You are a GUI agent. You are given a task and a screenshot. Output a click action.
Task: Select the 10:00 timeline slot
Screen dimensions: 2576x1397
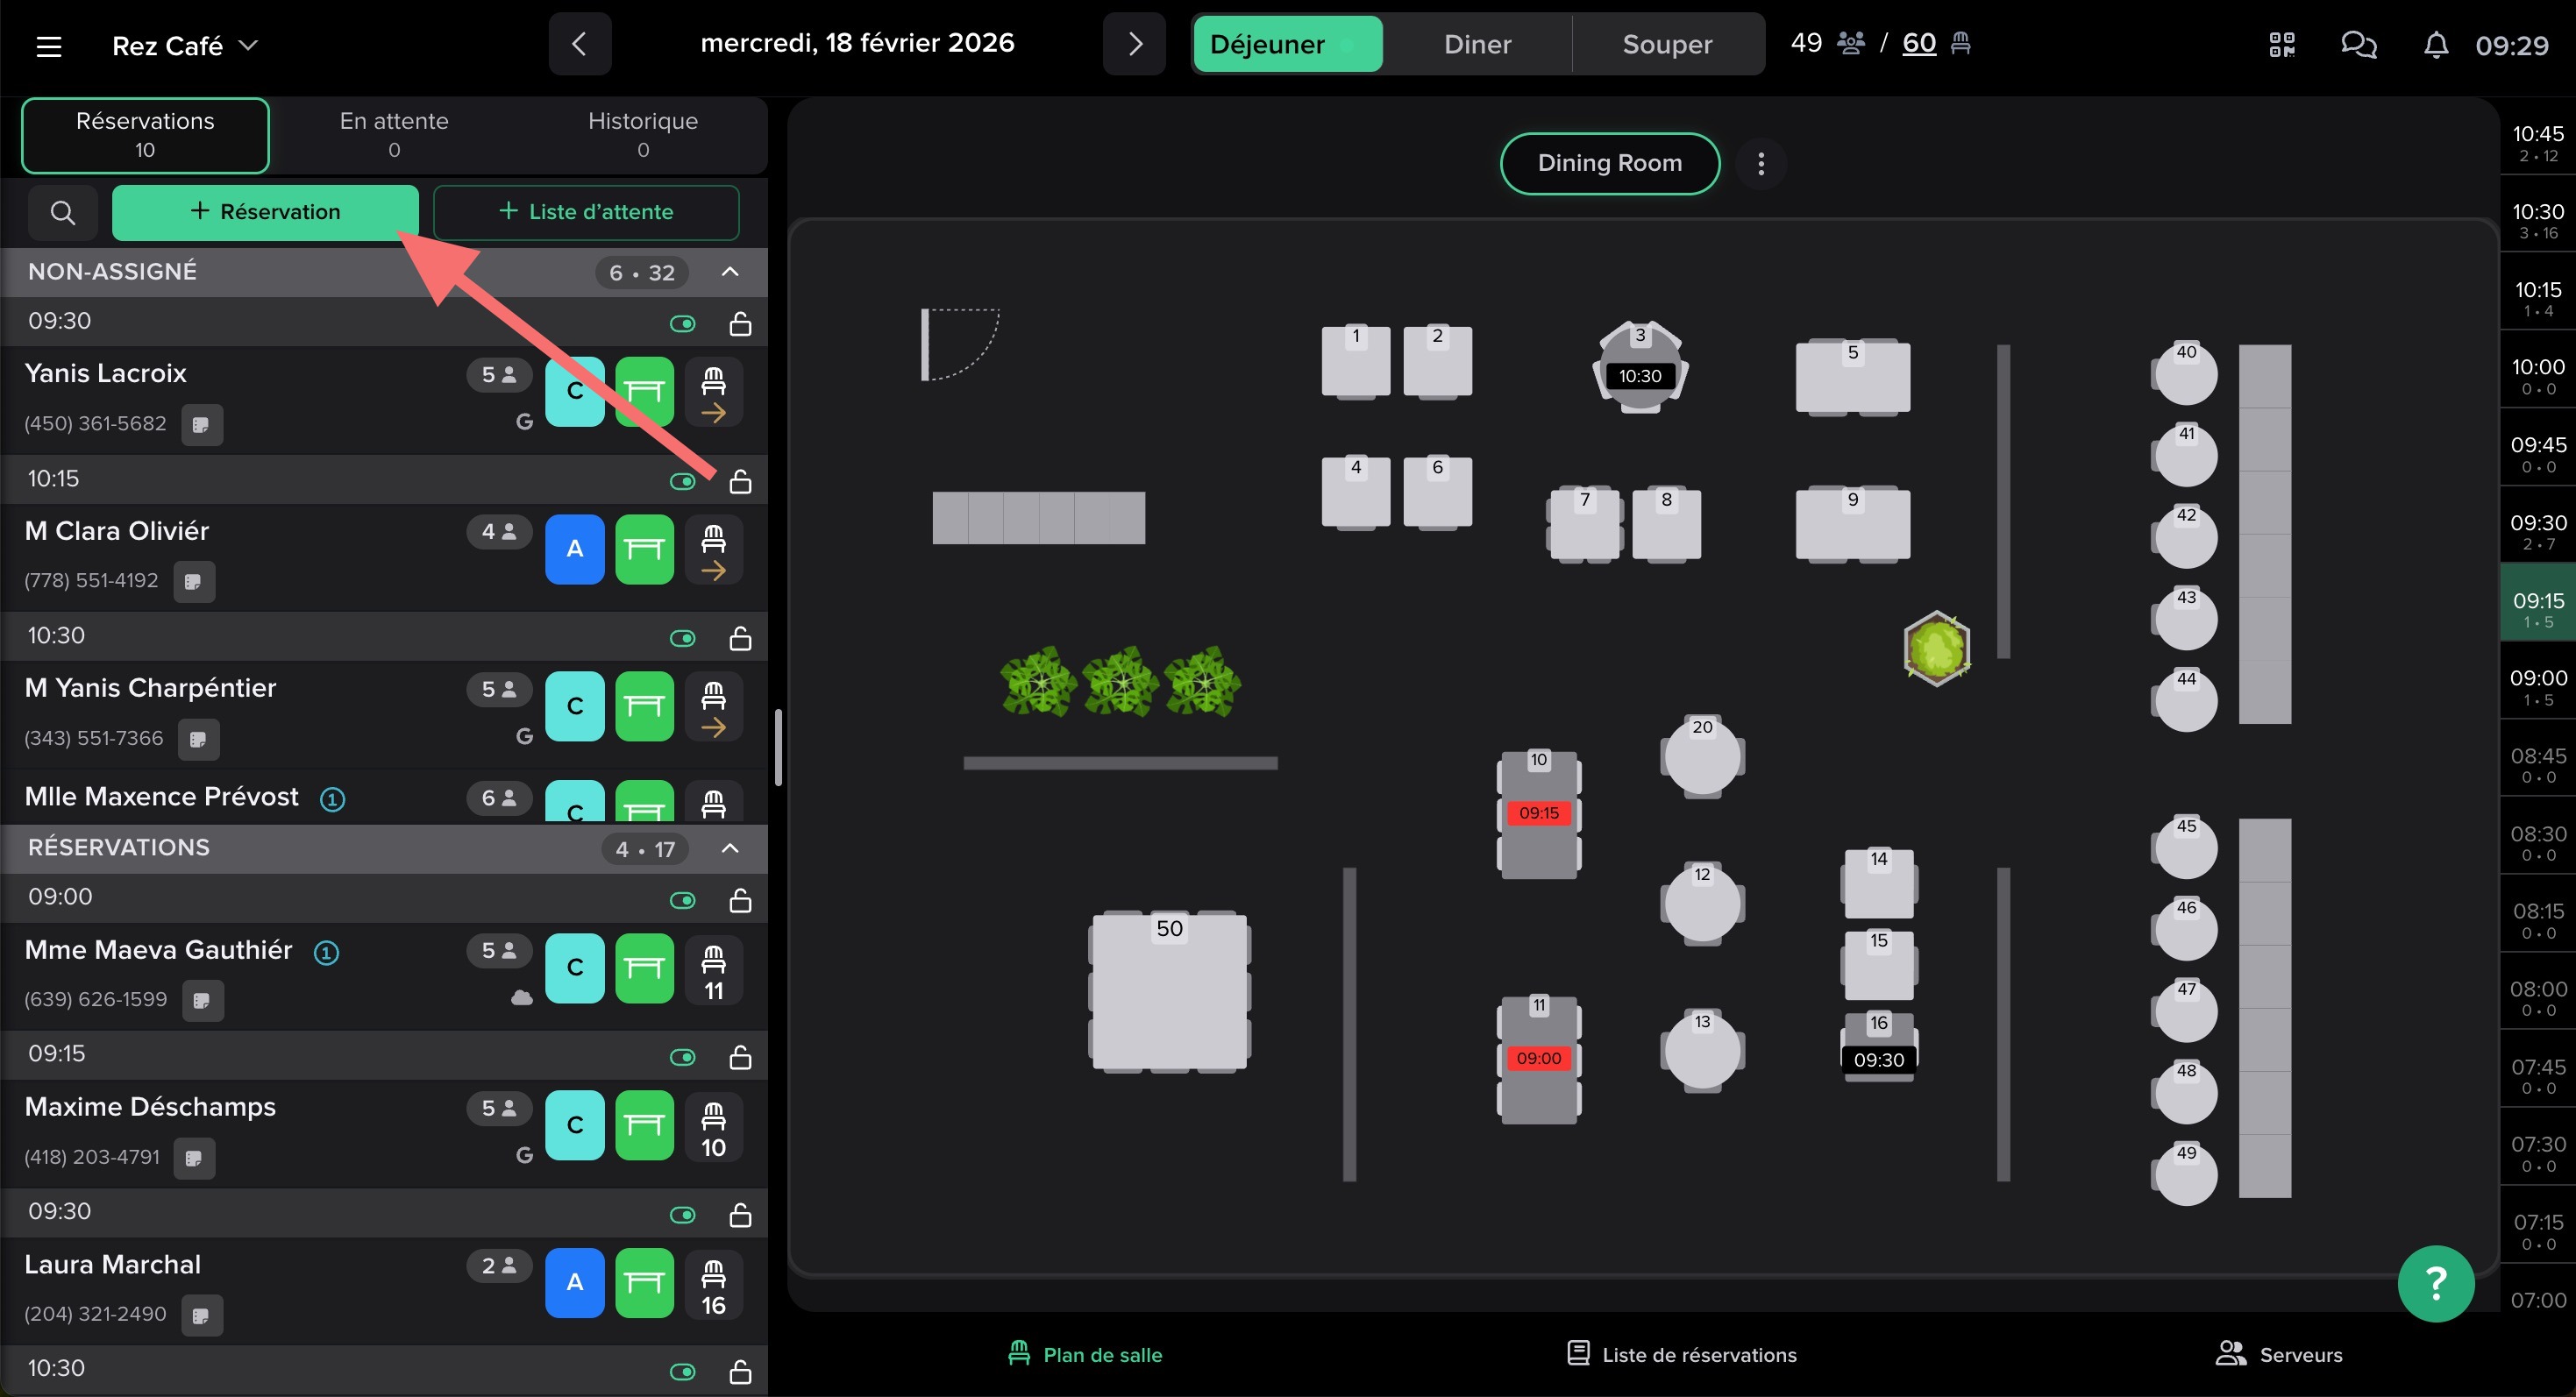(x=2537, y=377)
